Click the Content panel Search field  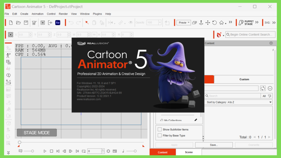point(233,96)
